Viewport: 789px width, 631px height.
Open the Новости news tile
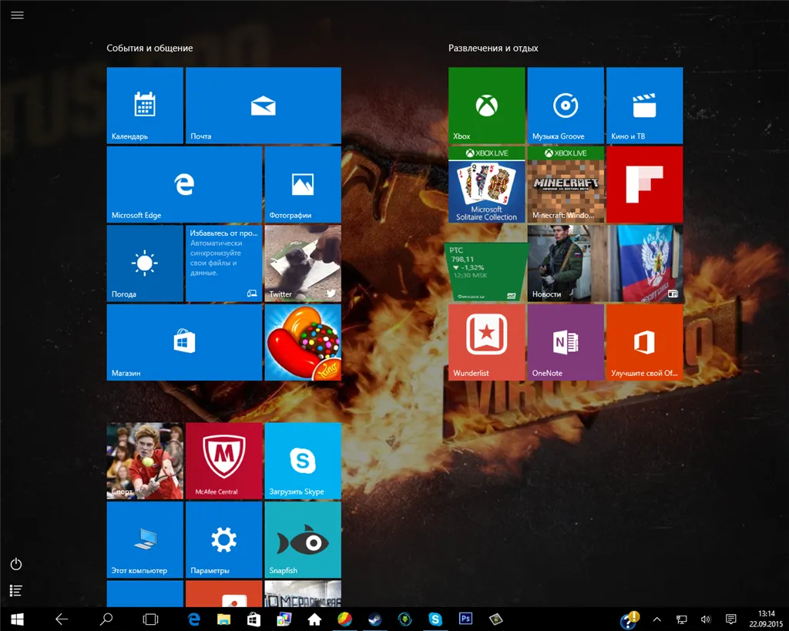[605, 263]
